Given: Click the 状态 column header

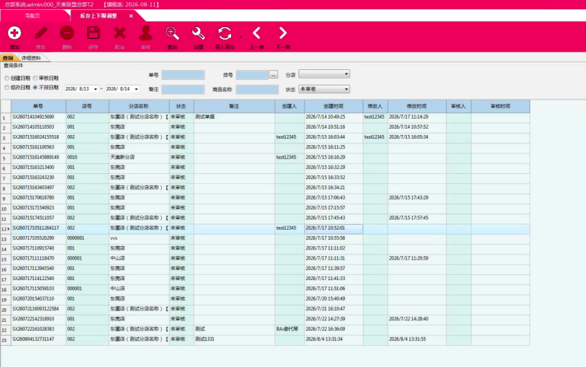Looking at the screenshot, I should (182, 106).
